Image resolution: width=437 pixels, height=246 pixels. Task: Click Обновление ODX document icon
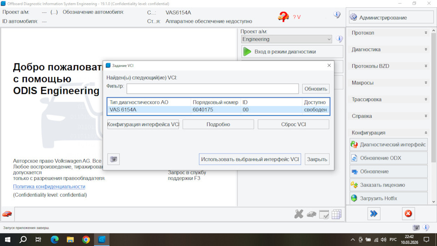tap(354, 158)
